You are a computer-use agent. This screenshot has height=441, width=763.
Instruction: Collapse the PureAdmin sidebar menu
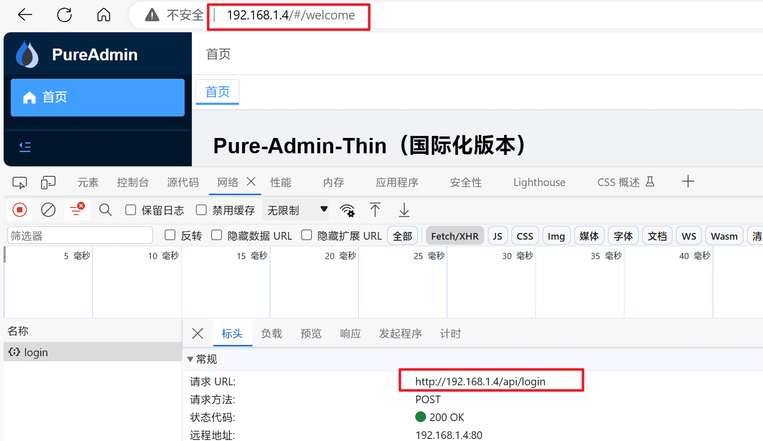click(25, 147)
